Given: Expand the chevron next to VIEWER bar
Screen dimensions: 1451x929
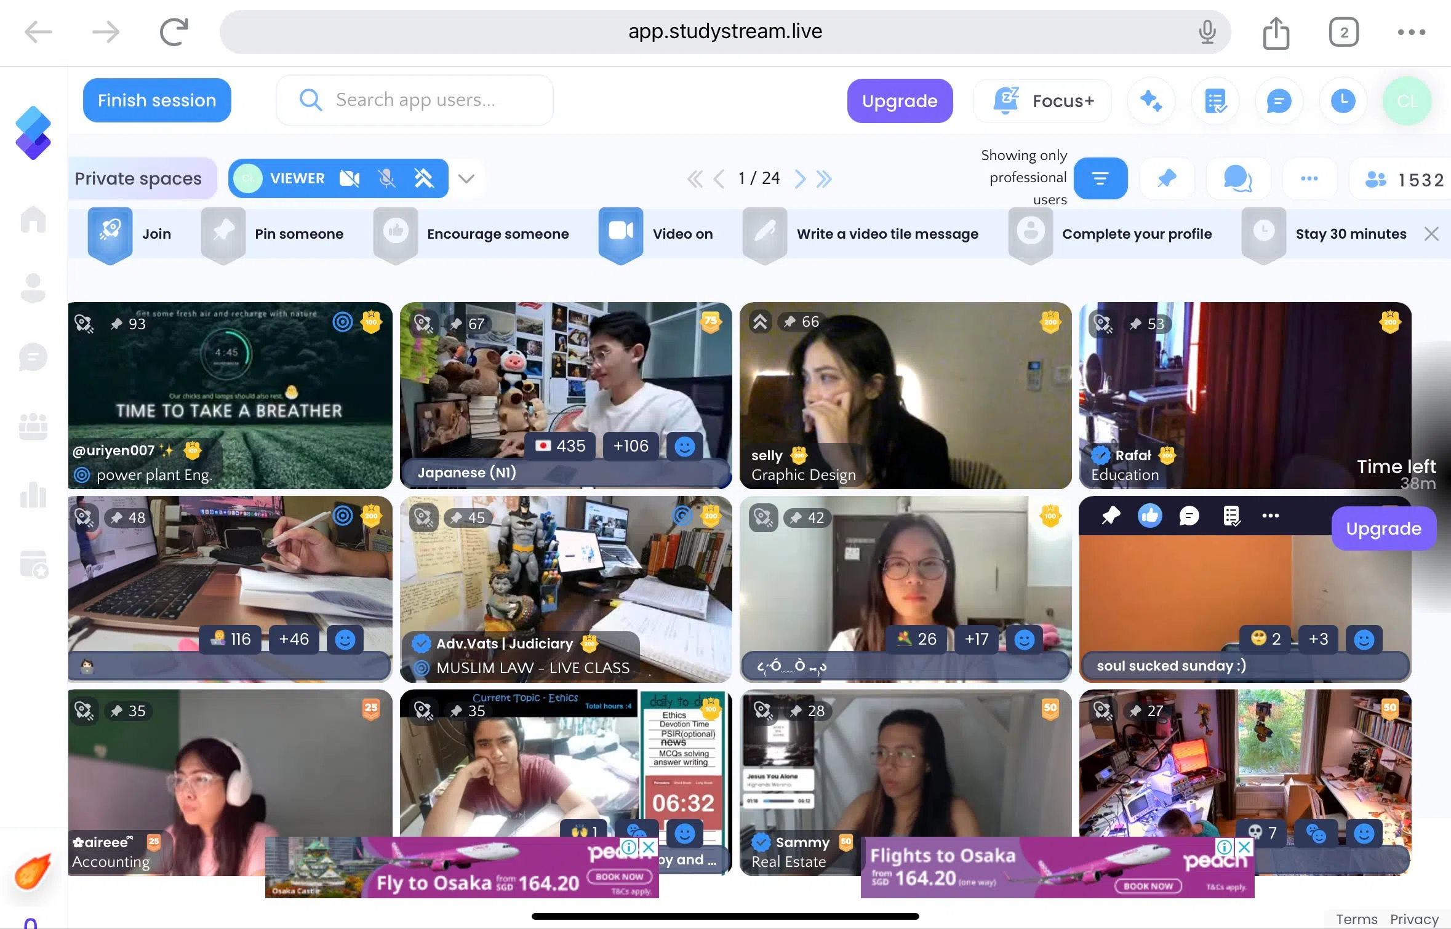Looking at the screenshot, I should (x=466, y=178).
